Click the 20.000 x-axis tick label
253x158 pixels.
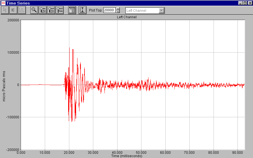[69, 153]
